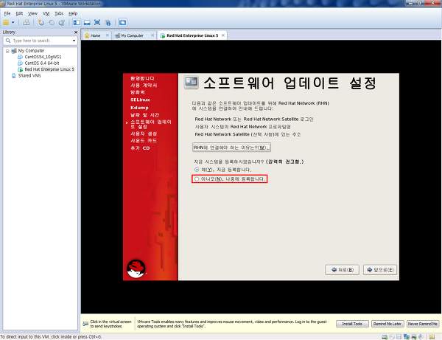Select Shared VMs in library tree
The height and width of the screenshot is (340, 442).
[x=29, y=76]
